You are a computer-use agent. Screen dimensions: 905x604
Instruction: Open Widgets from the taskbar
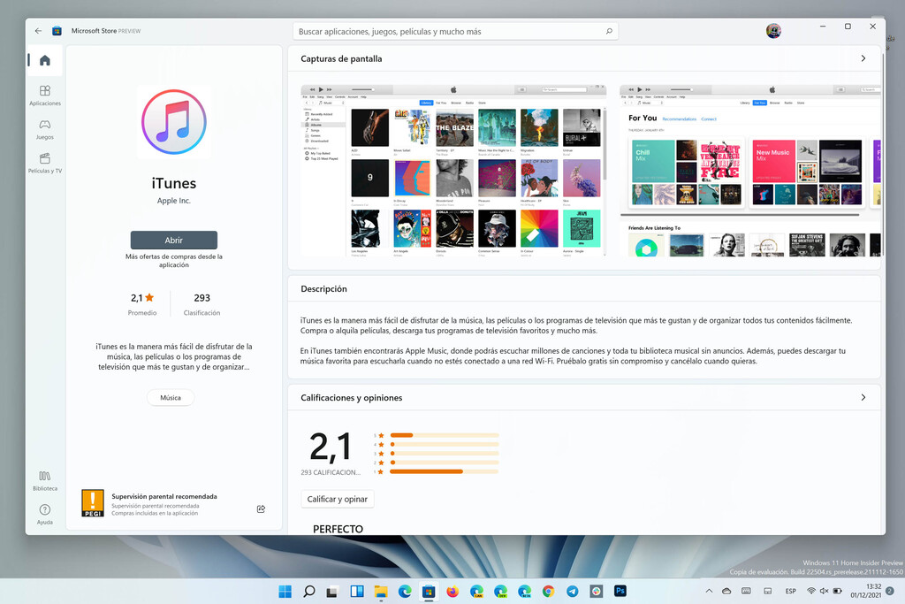(x=357, y=592)
